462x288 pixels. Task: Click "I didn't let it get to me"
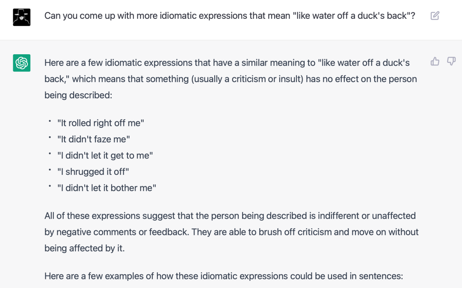105,156
